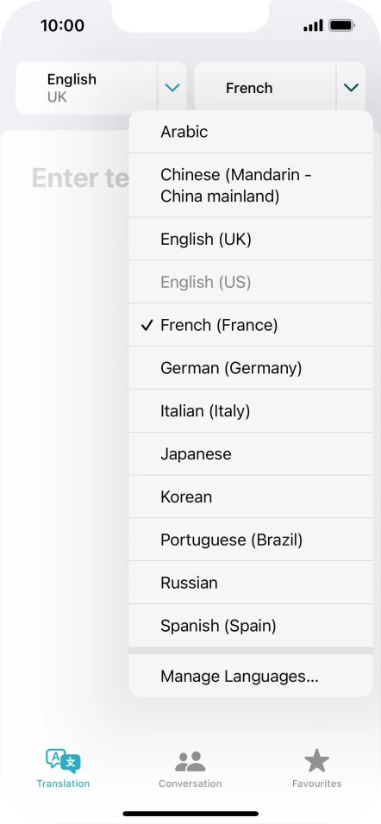Collapse the French language dropdown chevron
The height and width of the screenshot is (824, 381).
point(351,88)
